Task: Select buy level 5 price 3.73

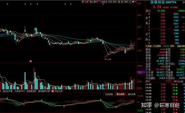Action: click(x=163, y=43)
